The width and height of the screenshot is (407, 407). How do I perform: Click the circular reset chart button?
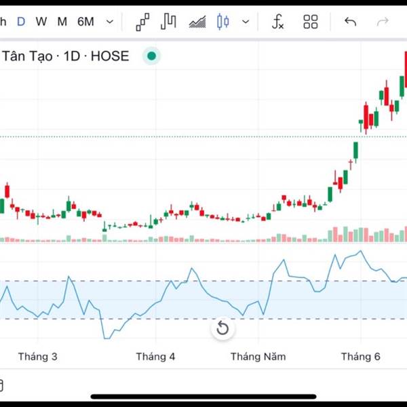[222, 328]
